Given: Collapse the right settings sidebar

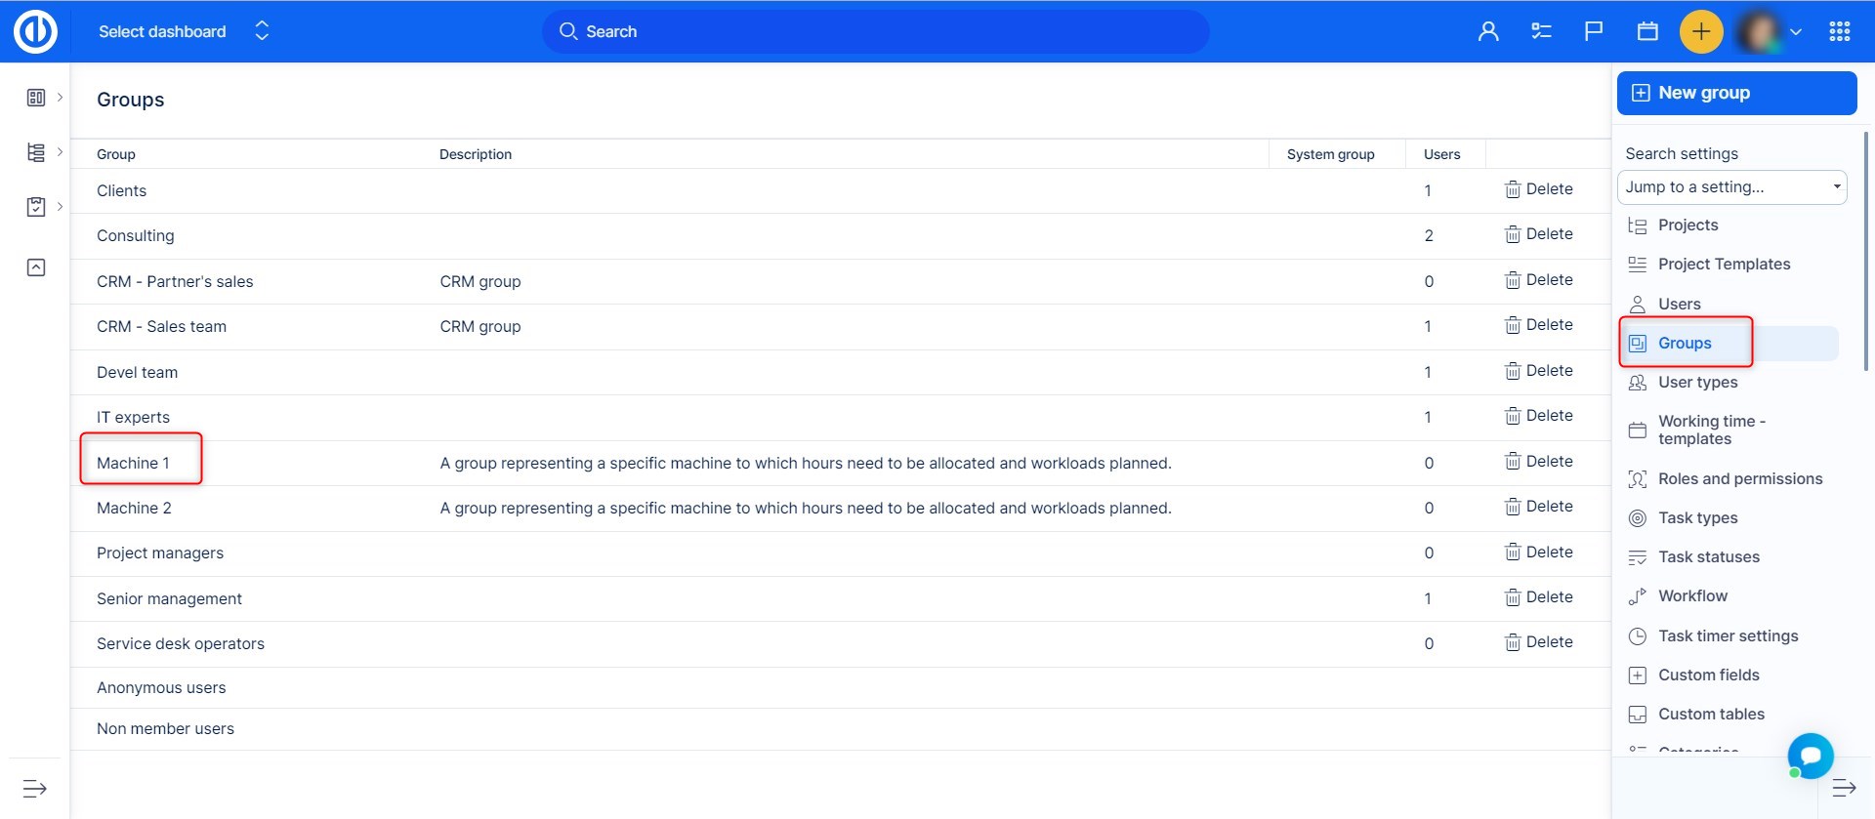Looking at the screenshot, I should [x=1843, y=788].
